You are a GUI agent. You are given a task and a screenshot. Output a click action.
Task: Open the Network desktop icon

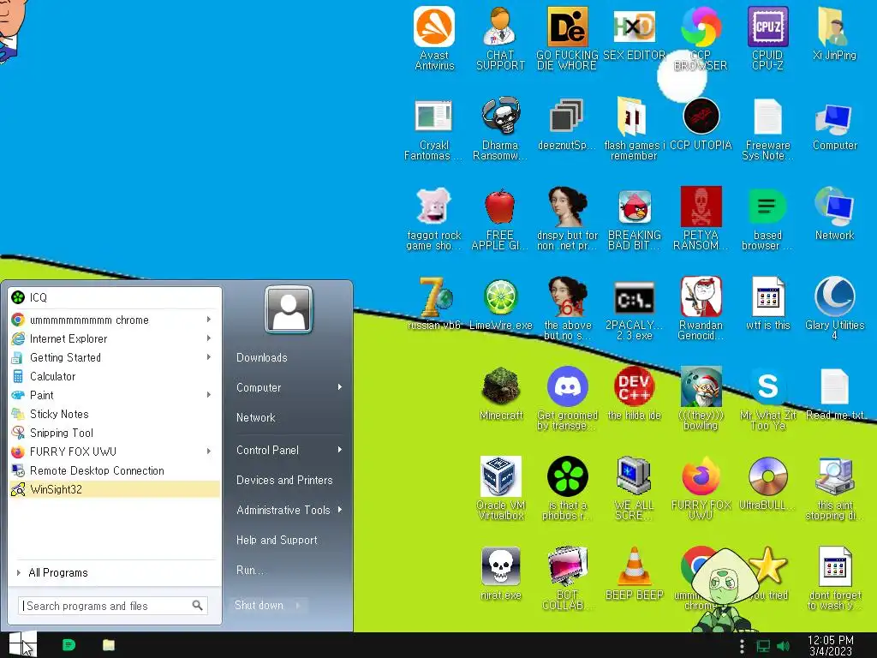pos(834,213)
